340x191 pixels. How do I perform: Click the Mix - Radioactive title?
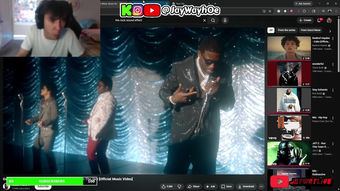(x=319, y=173)
